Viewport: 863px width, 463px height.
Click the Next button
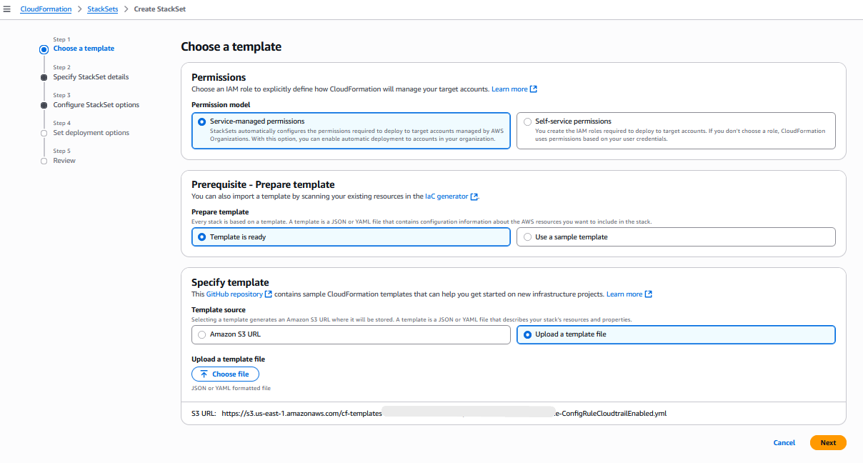point(828,442)
